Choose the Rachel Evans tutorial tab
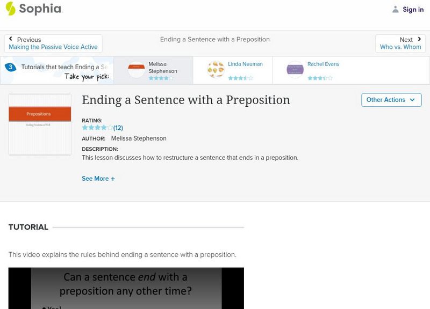The height and width of the screenshot is (309, 430). click(323, 64)
